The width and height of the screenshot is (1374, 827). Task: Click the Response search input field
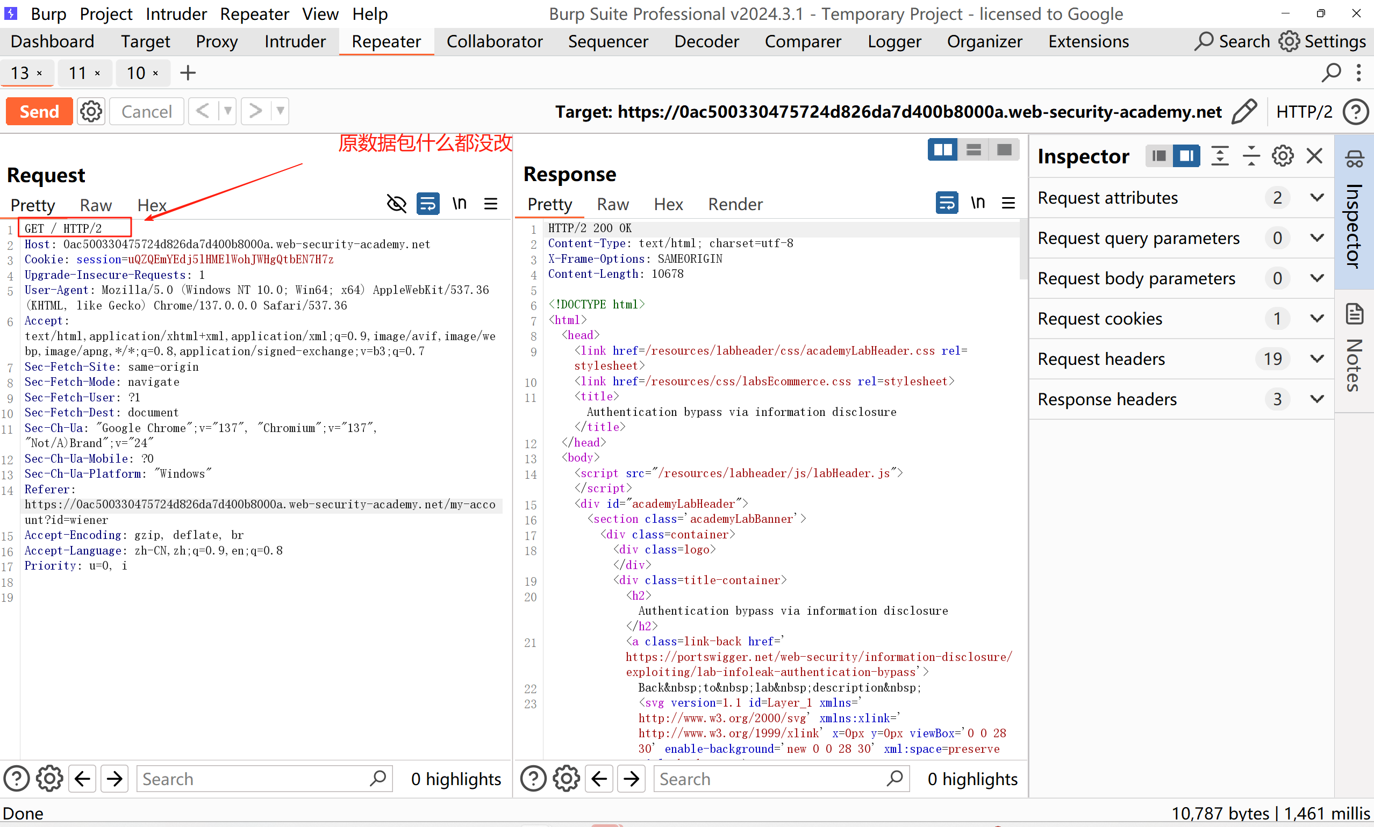(x=769, y=779)
